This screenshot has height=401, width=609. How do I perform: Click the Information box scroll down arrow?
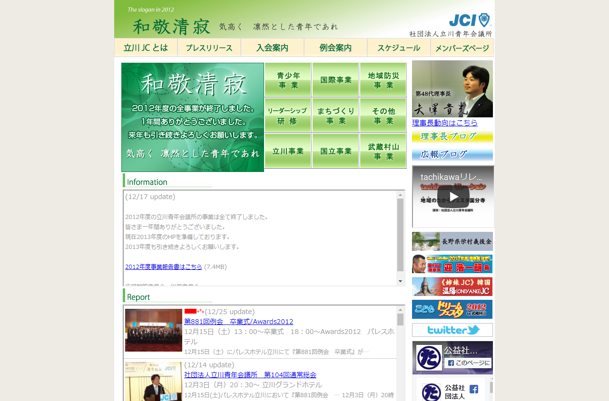tap(401, 281)
